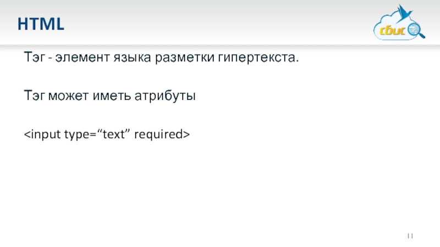The width and height of the screenshot is (440, 247).
Task: Click "<input" in the code sample
Action: 42,134
